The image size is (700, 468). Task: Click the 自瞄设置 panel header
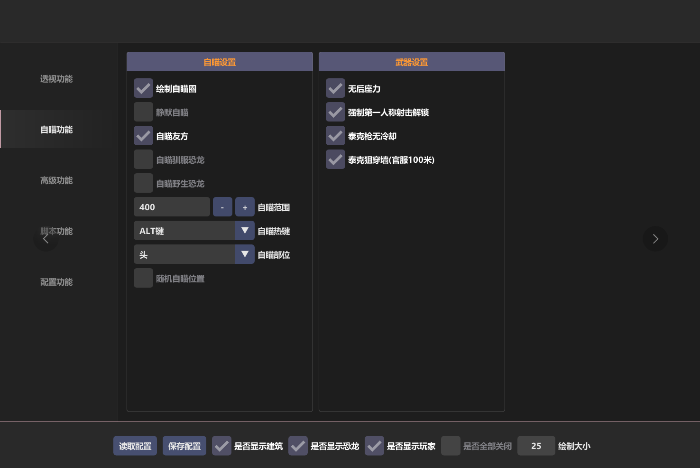pyautogui.click(x=220, y=62)
